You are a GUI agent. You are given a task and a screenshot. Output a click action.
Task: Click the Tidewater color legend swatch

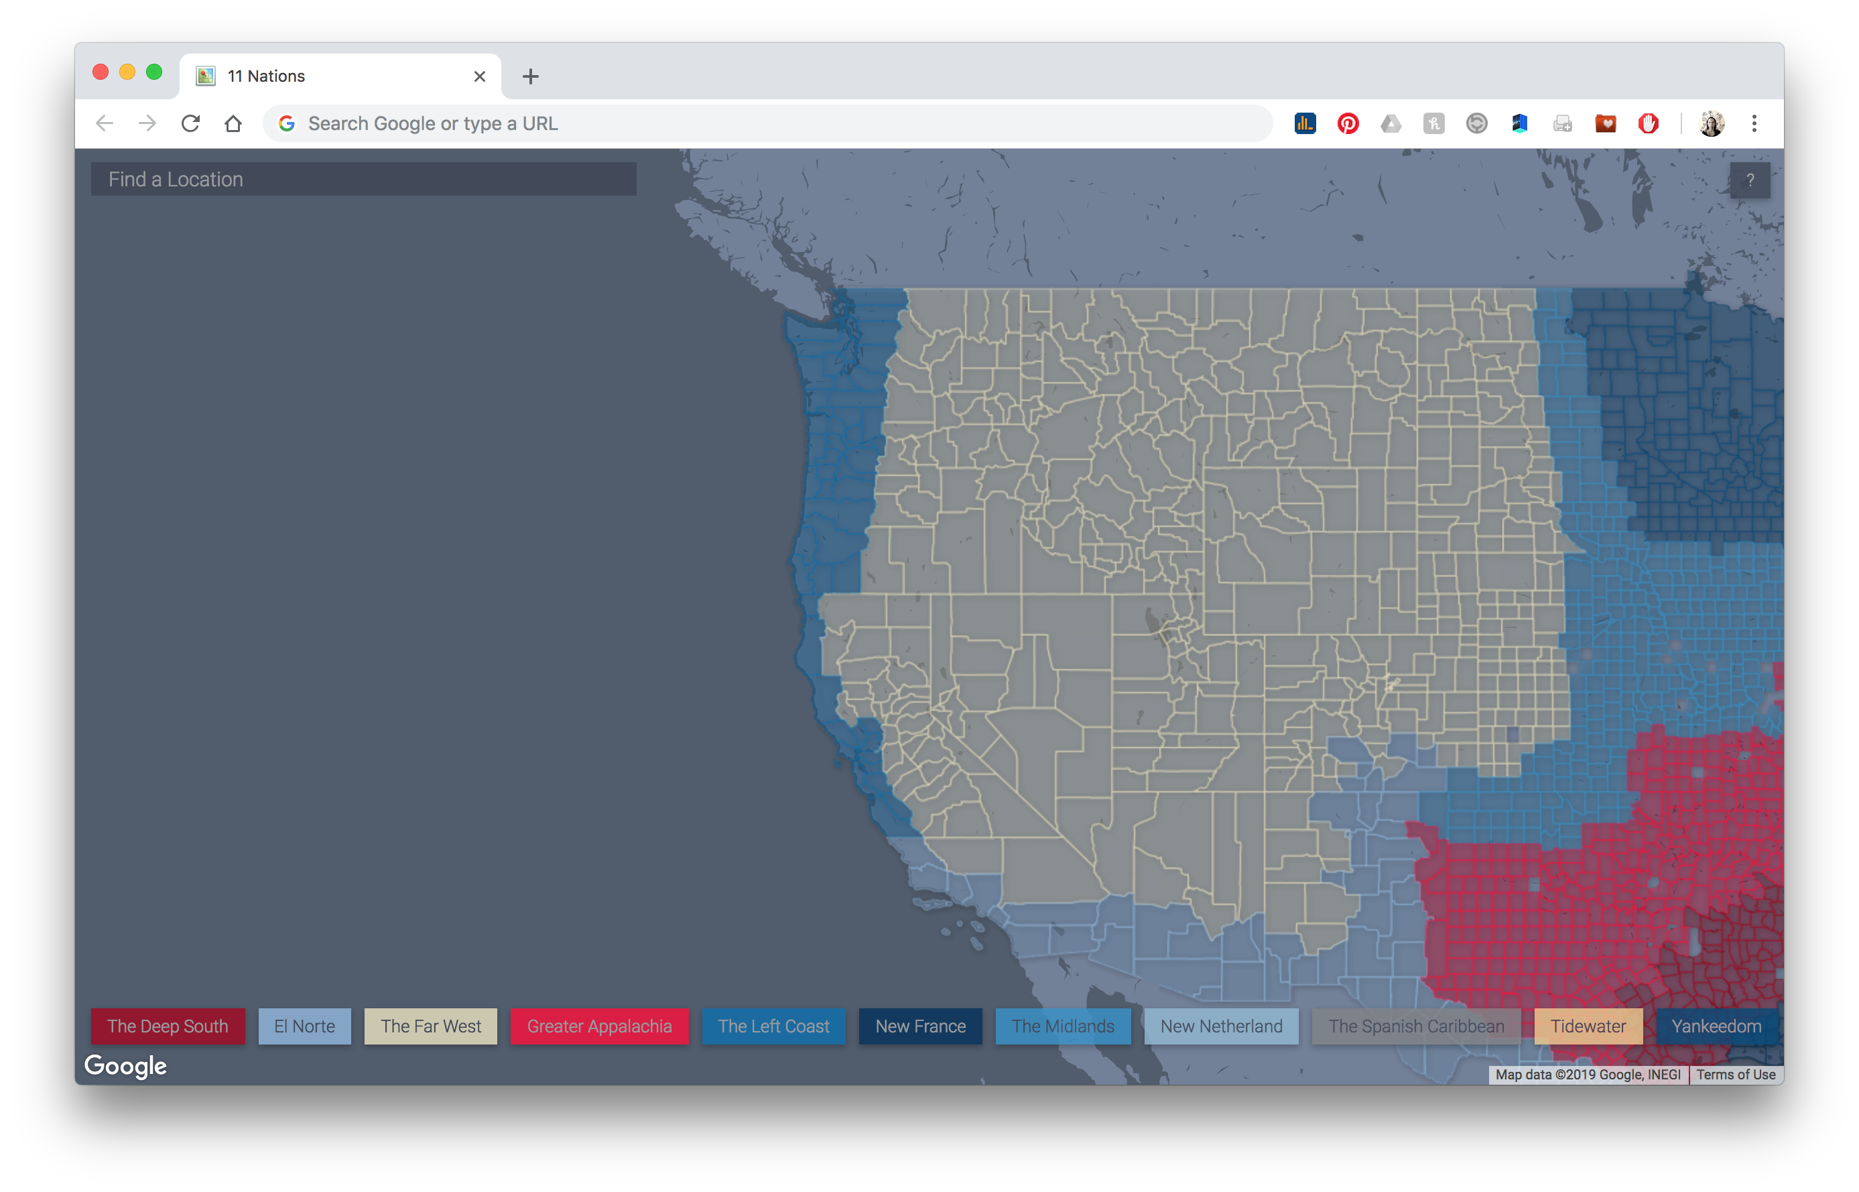pyautogui.click(x=1588, y=1026)
